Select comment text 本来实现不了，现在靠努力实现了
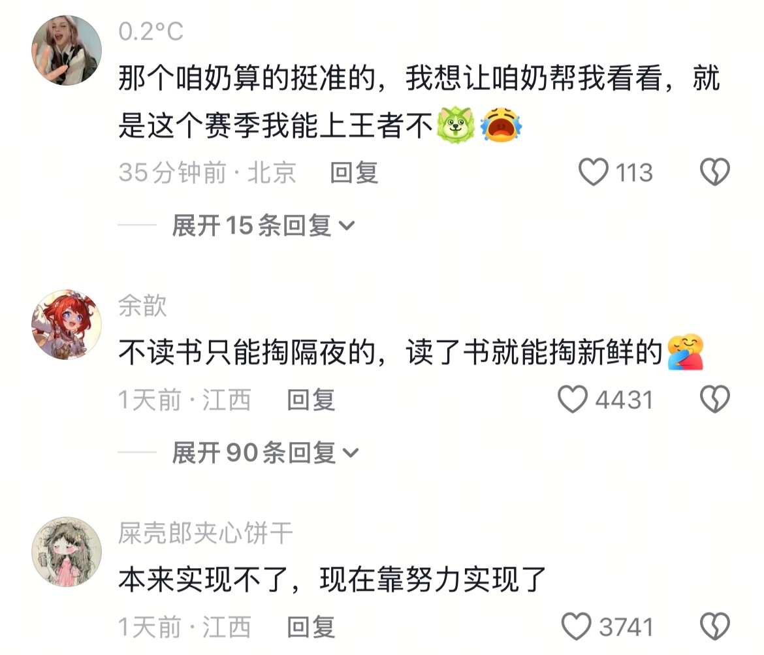Screen dimensions: 764x655 (x=332, y=579)
